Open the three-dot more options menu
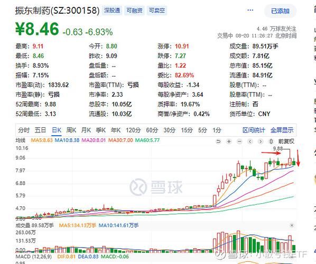 click(250, 10)
